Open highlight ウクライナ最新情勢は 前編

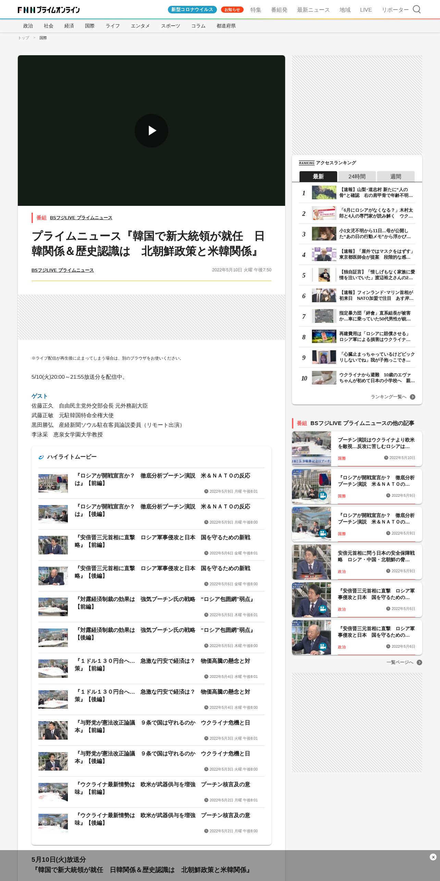coord(151,792)
